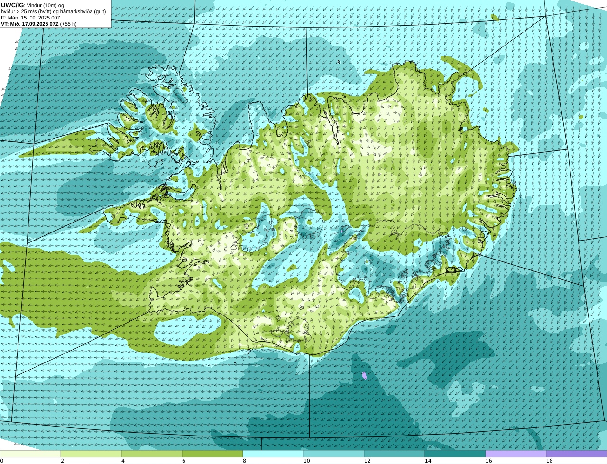This screenshot has height=464, width=607.
Task: Click the 'UWC/IG: Vindur (10m) og' title line
Action: [x=32, y=5]
